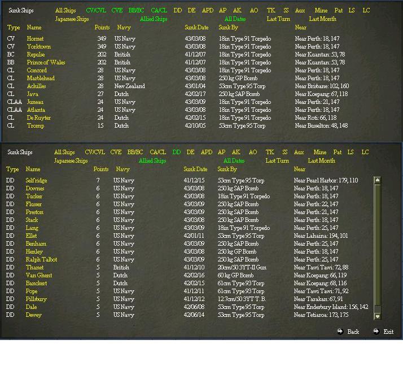Image resolution: width=403 pixels, height=366 pixels.
Task: Toggle Last Turn in bottom panel
Action: click(277, 161)
